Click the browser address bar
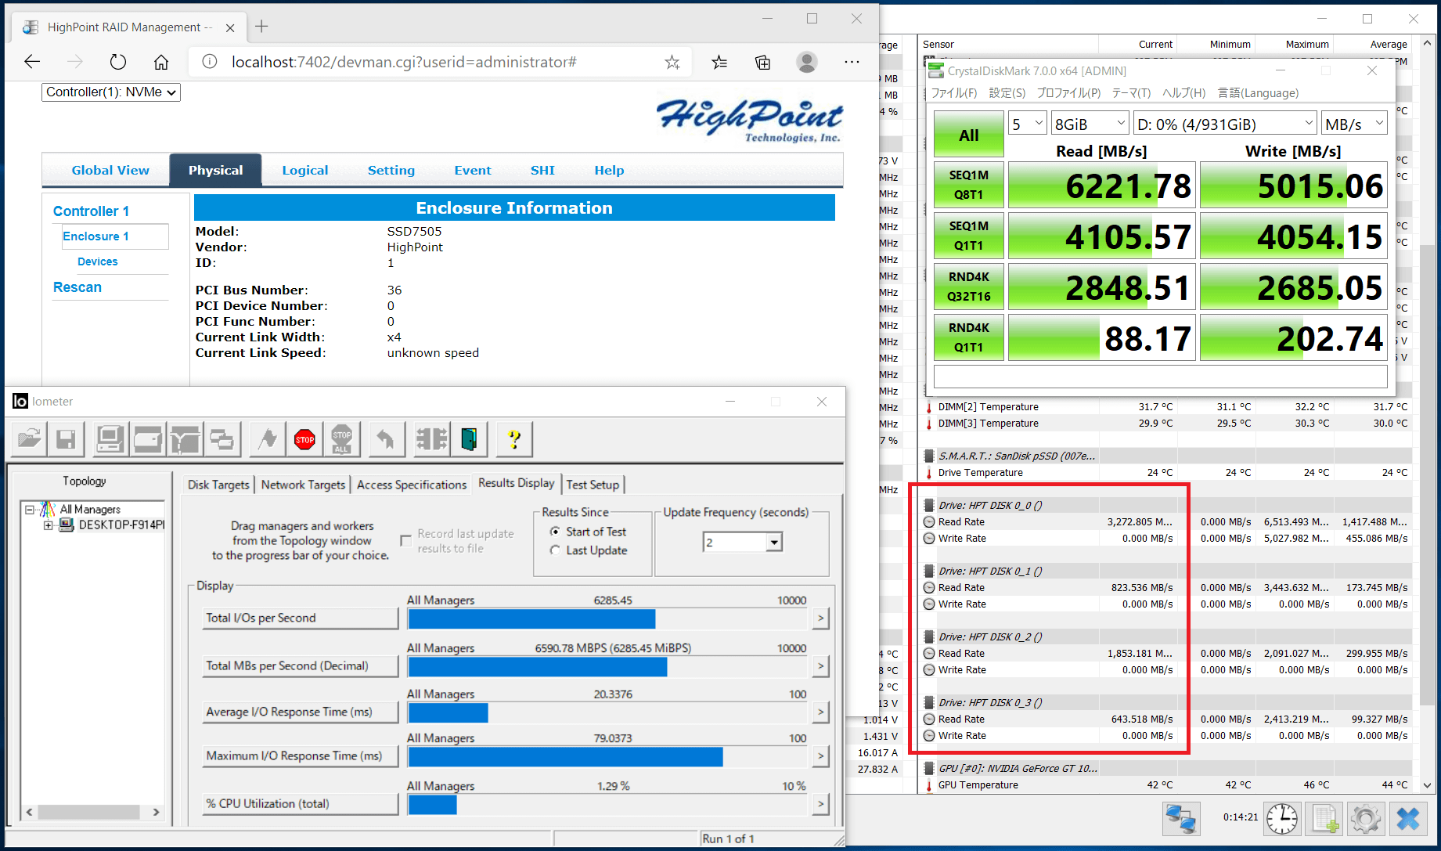 [438, 62]
